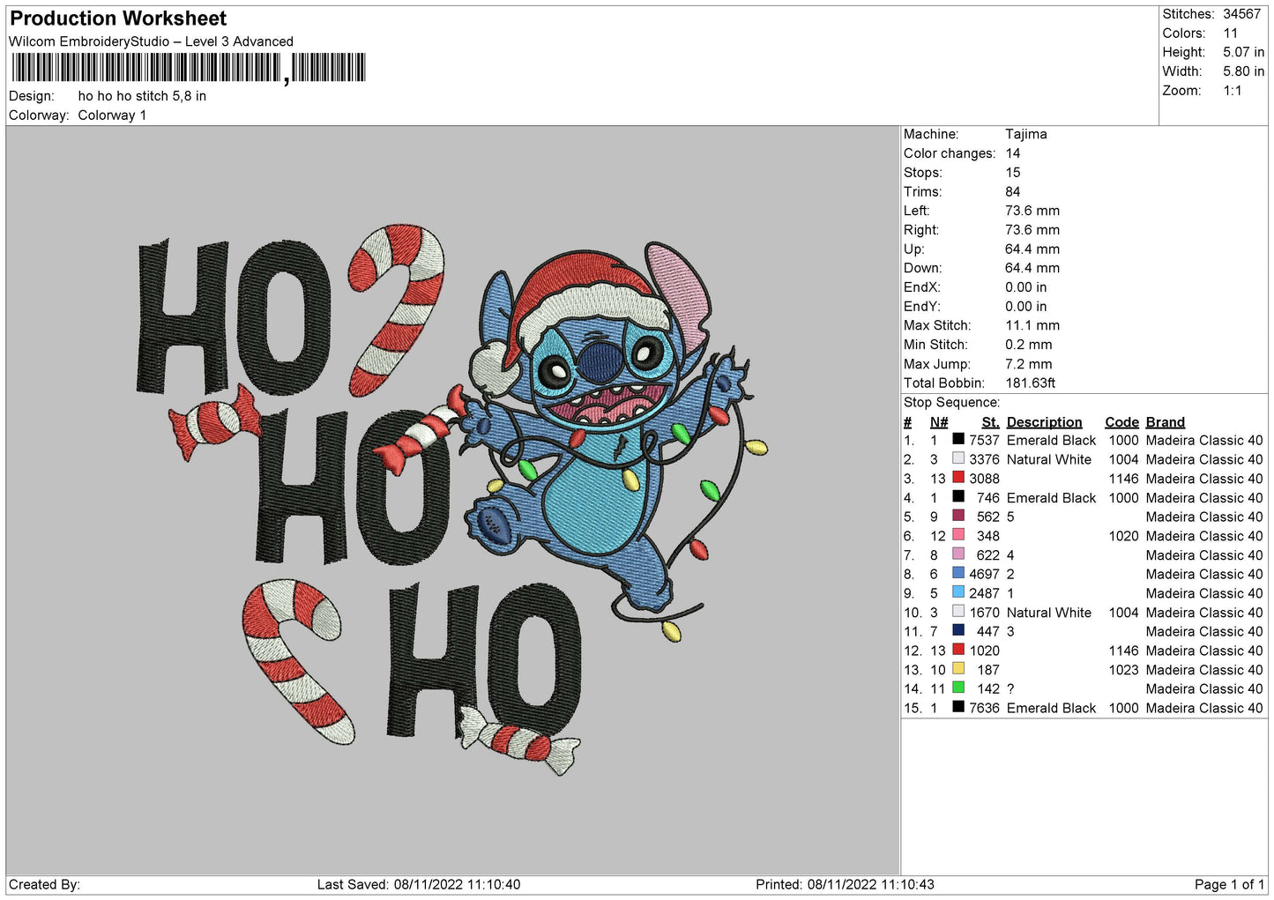1274x900 pixels.
Task: Click the Machine value 'Tajima'
Action: pos(1026,134)
